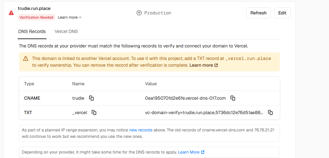329x158 pixels.
Task: Follow the Learn More link about DNS propagation
Action: [x=189, y=152]
